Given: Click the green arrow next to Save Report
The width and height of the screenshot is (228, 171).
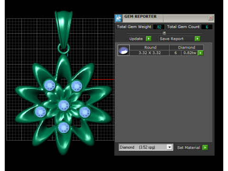Looking at the screenshot, I should click(197, 38).
